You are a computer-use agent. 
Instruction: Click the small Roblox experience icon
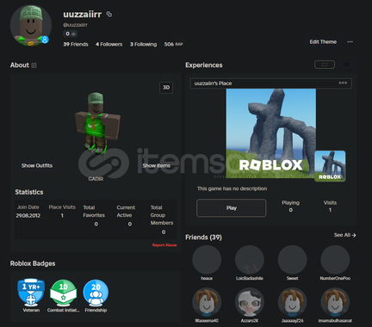click(330, 166)
